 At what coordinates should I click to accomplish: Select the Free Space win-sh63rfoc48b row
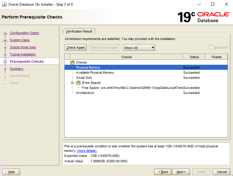[x=146, y=88]
